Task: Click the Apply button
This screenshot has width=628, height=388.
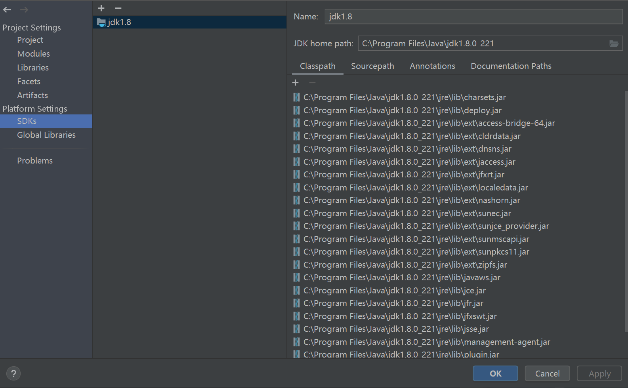Action: tap(599, 373)
